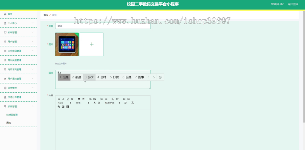Apply Heading 1 style
The height and width of the screenshot is (150, 305).
pyautogui.click(x=90, y=99)
